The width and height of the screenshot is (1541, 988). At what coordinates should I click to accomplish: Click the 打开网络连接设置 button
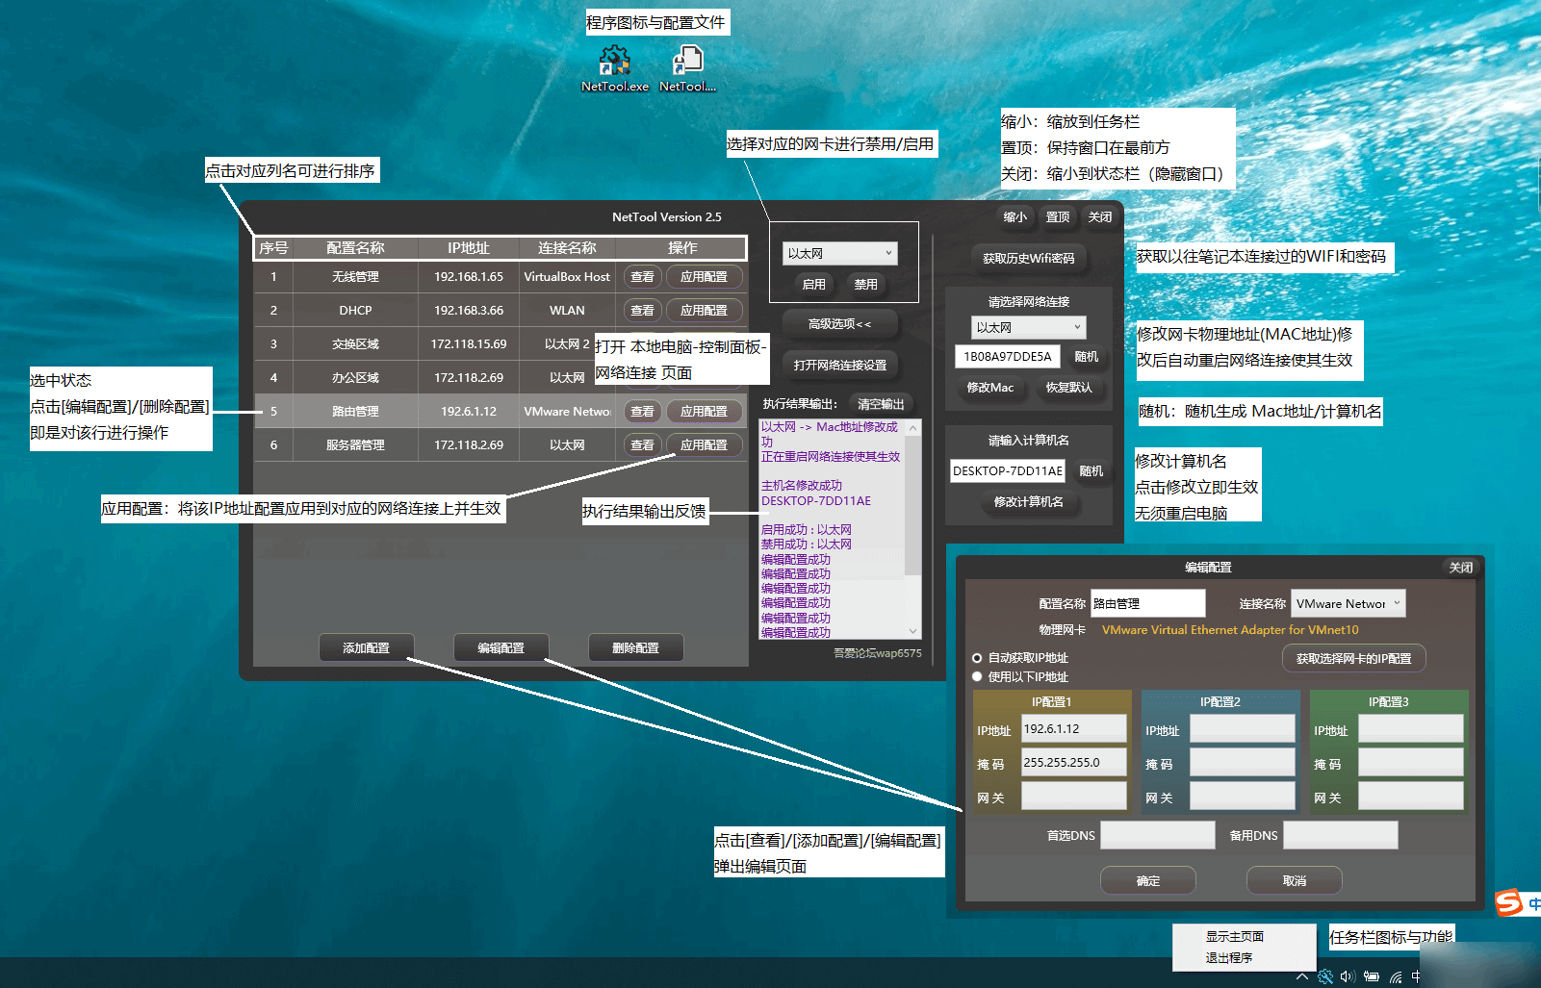[x=839, y=366]
